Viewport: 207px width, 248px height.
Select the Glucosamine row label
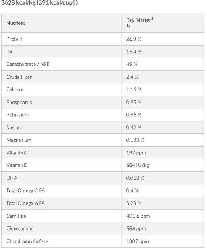20,229
